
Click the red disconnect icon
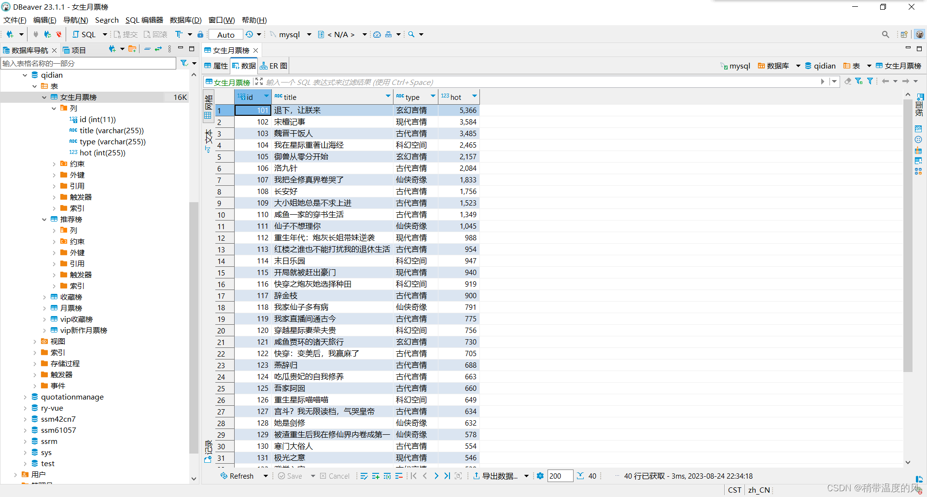tap(59, 34)
